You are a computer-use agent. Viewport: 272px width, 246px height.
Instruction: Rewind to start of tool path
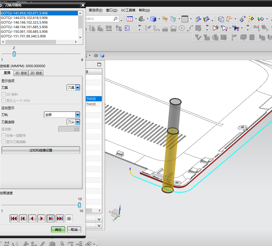click(x=14, y=218)
